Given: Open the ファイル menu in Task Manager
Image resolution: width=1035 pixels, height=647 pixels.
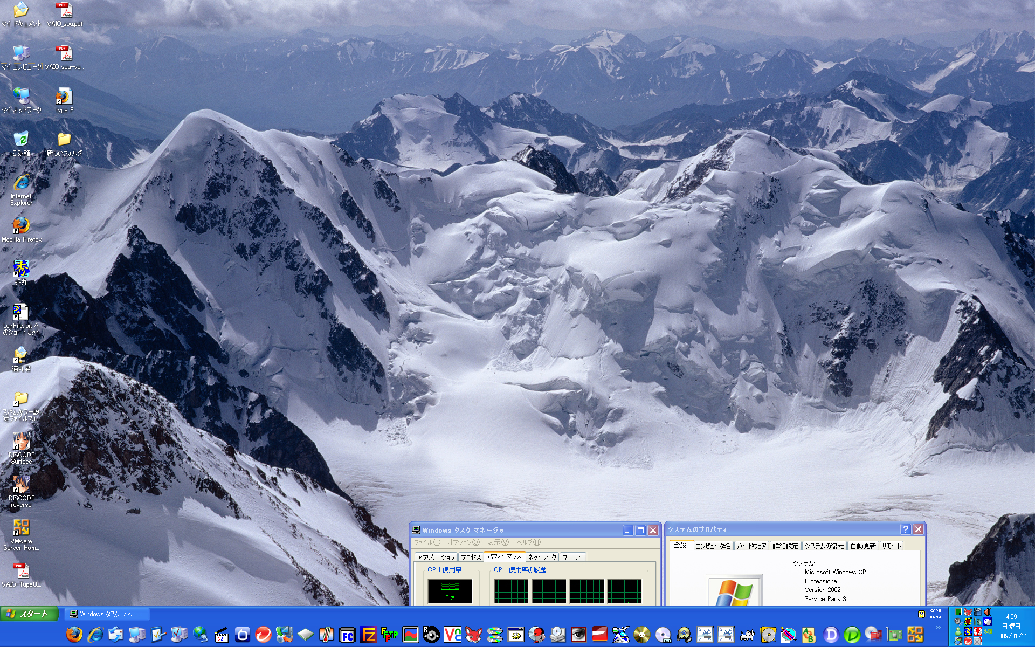Looking at the screenshot, I should click(426, 542).
